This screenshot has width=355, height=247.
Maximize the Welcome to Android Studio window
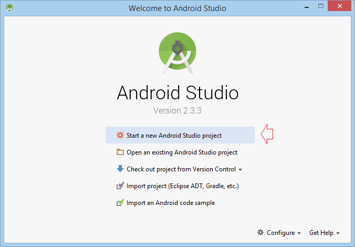click(x=321, y=6)
